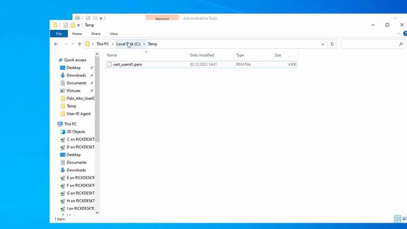The width and height of the screenshot is (407, 229).
Task: Open the I on RICKDESKT network drive
Action: pos(81,209)
